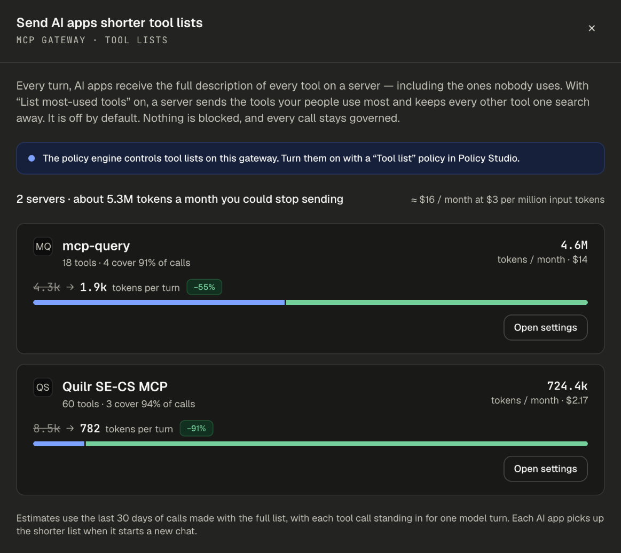Click the -91% savings badge
The height and width of the screenshot is (553, 621).
click(196, 428)
